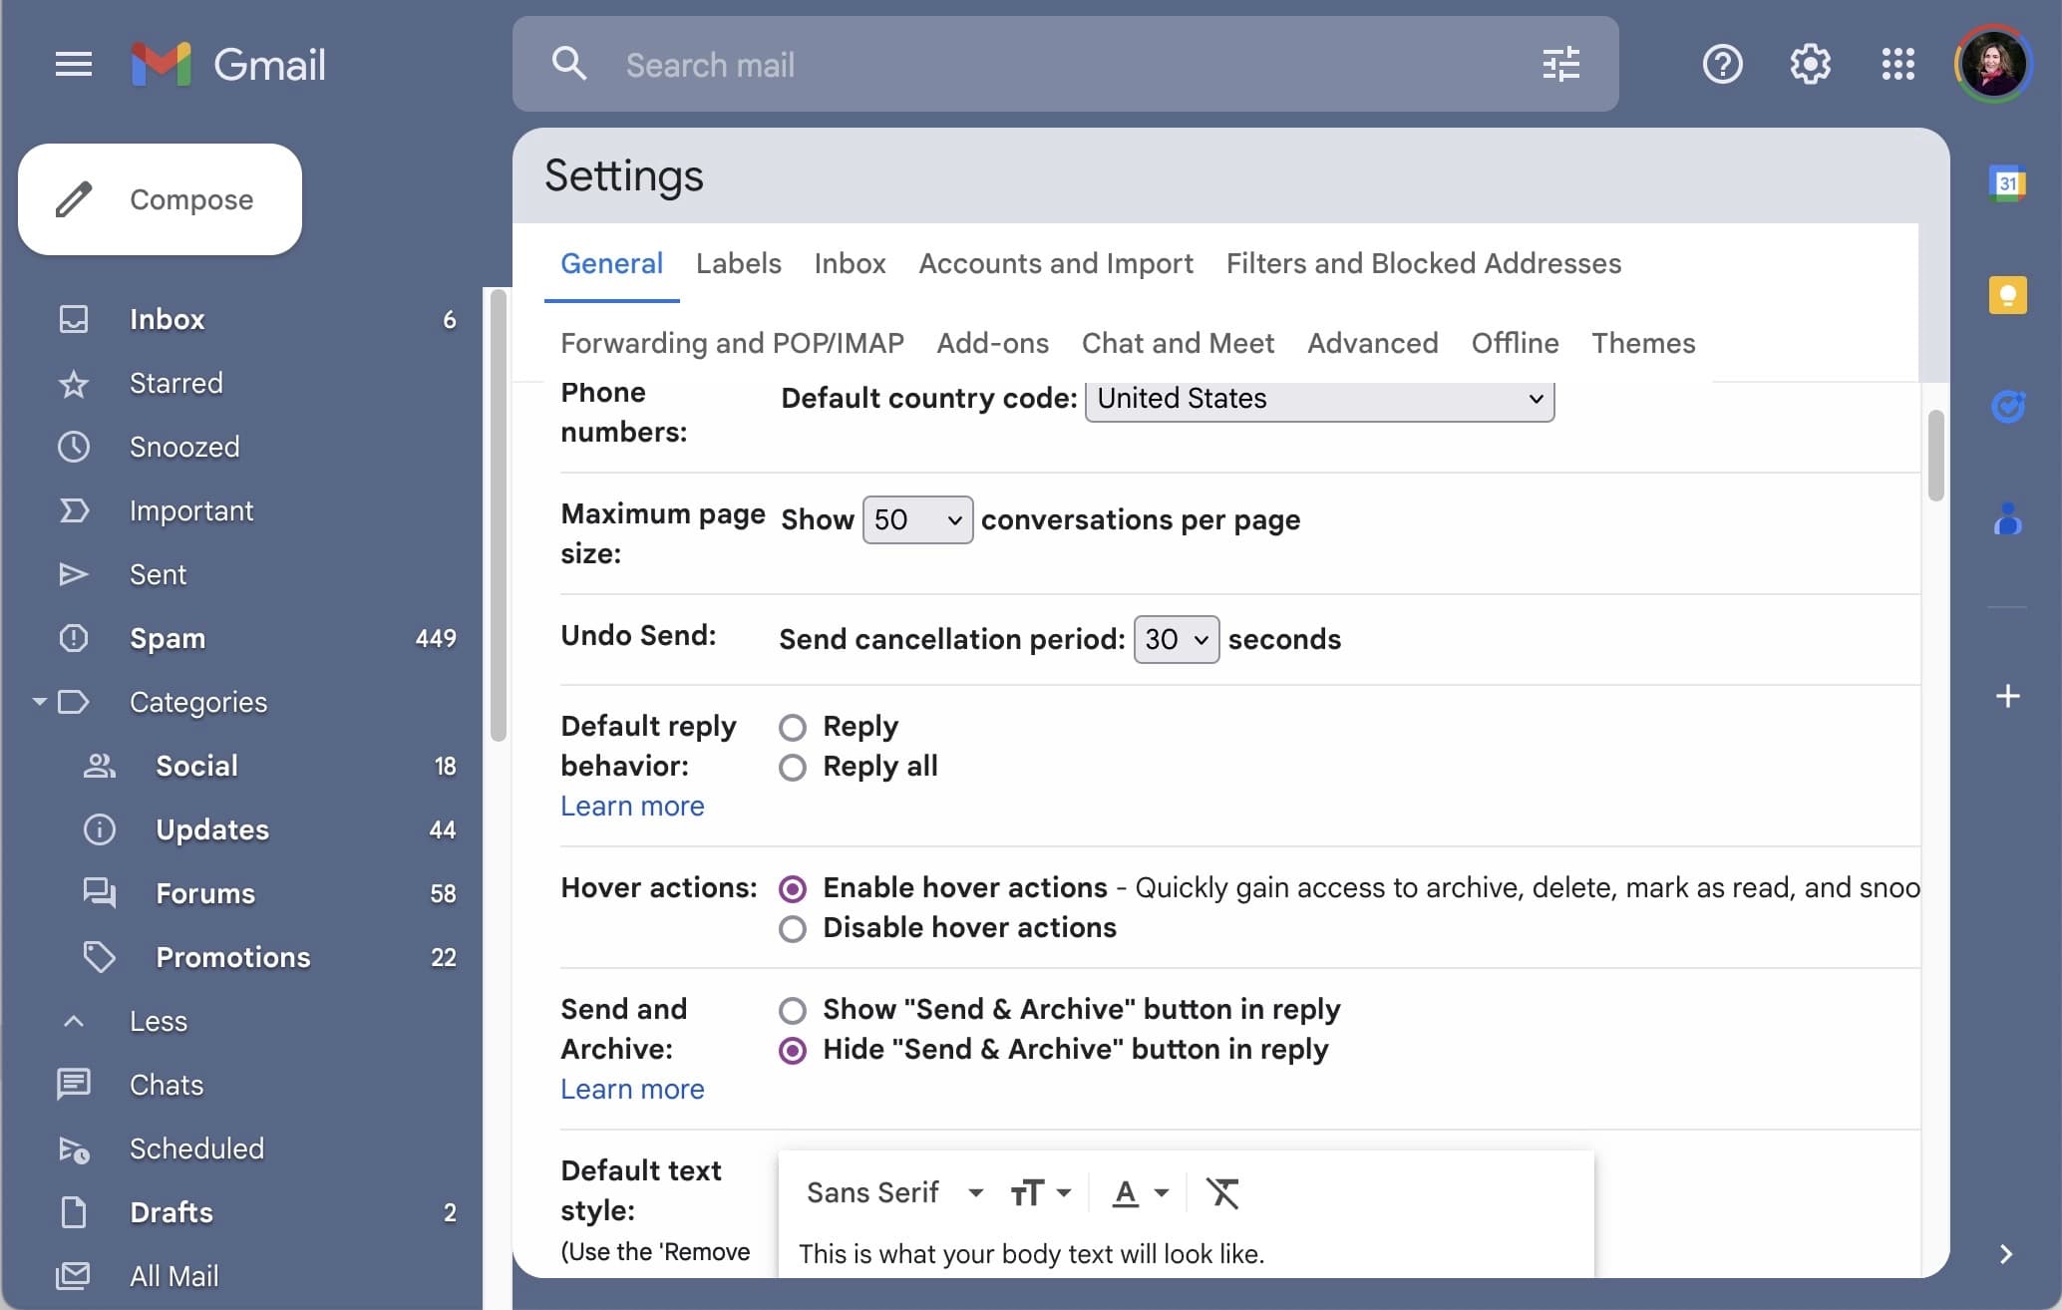This screenshot has width=2062, height=1310.
Task: Click the Promotions tag icon
Action: pos(99,957)
